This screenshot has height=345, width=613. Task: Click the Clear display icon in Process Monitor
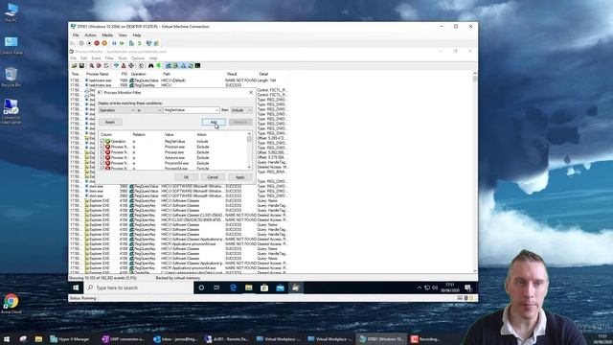[106, 66]
